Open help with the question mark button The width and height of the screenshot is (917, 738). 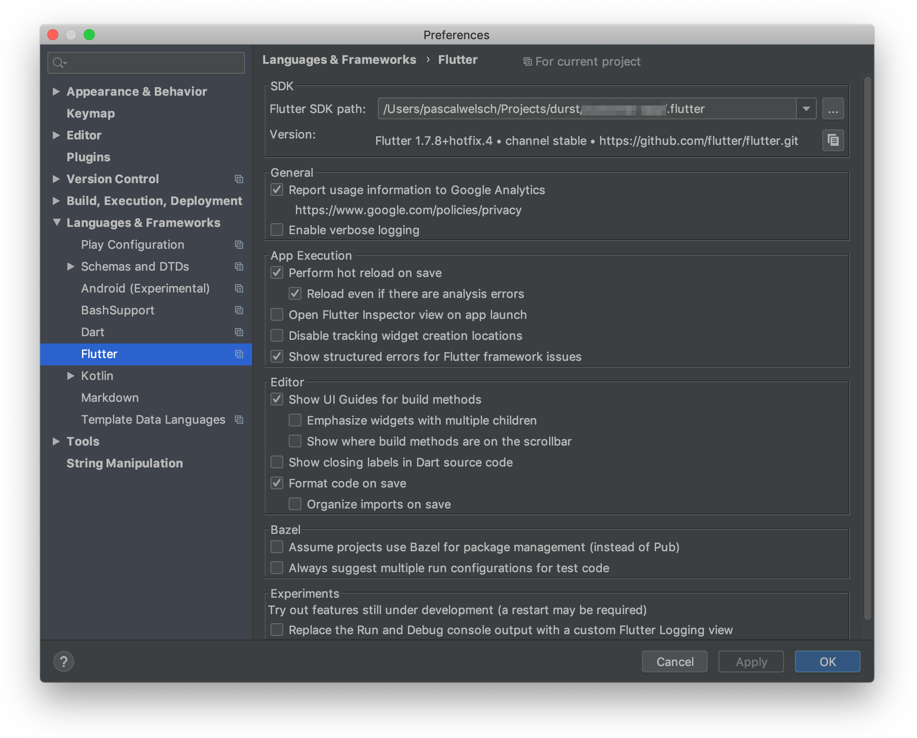tap(64, 661)
